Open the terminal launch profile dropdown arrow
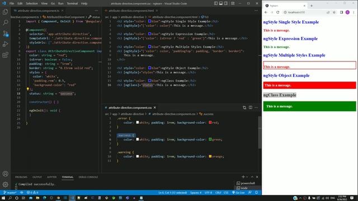 click(247, 177)
